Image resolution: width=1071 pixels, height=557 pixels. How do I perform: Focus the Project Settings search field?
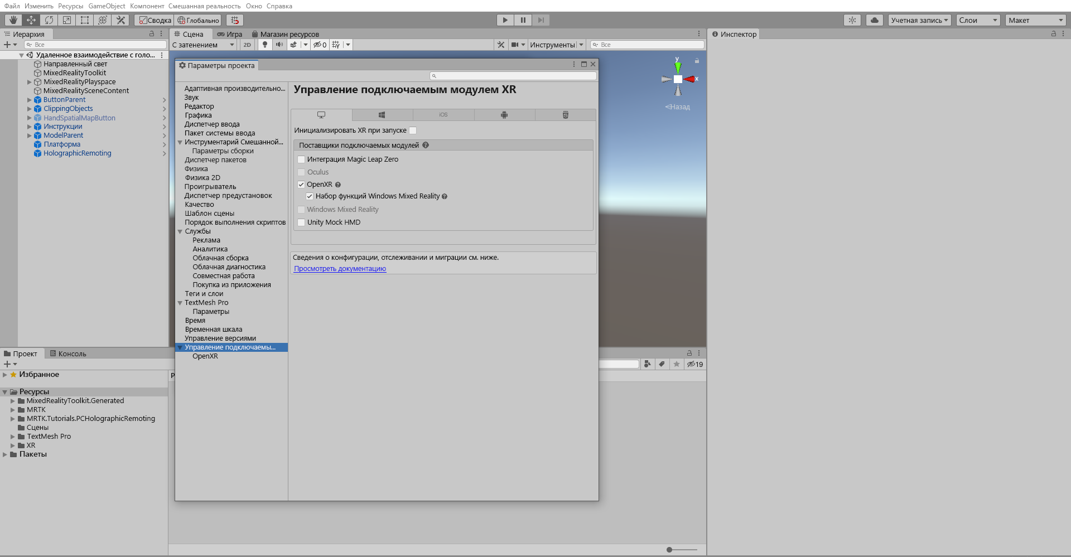(x=513, y=76)
